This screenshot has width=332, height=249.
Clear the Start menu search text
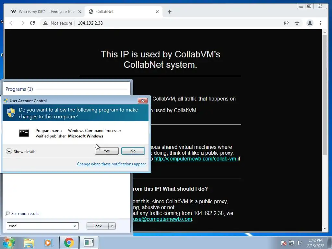click(75, 226)
